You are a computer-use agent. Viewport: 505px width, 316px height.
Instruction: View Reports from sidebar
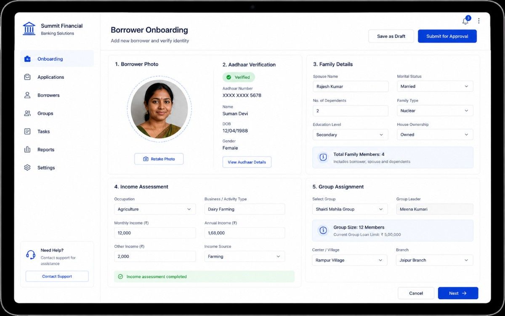pyautogui.click(x=57, y=149)
